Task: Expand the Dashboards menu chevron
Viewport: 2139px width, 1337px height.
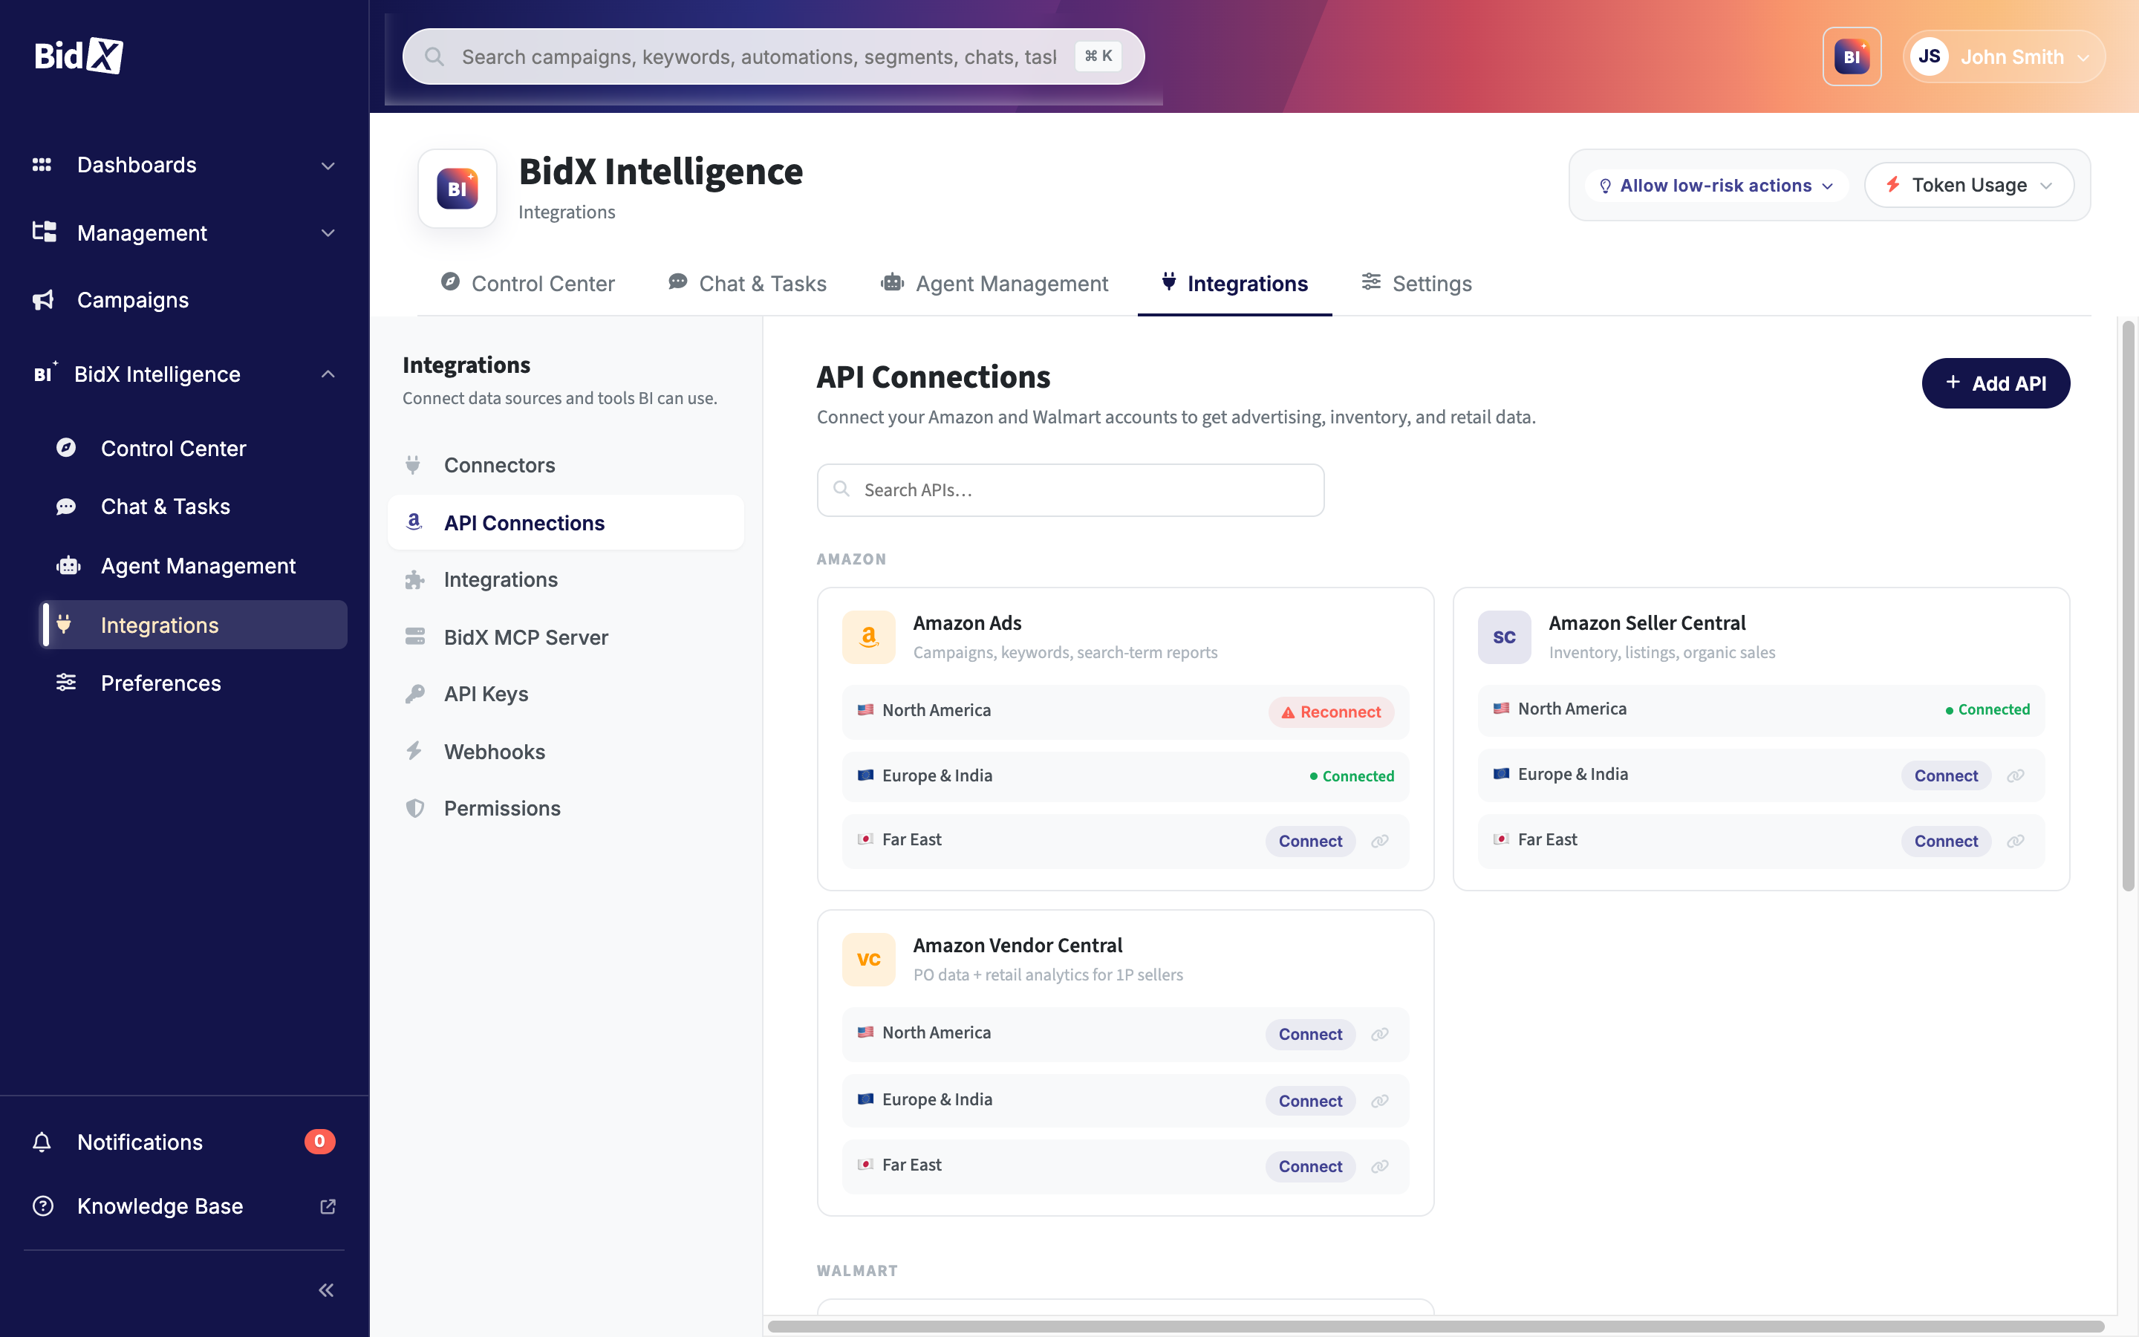Action: (328, 166)
